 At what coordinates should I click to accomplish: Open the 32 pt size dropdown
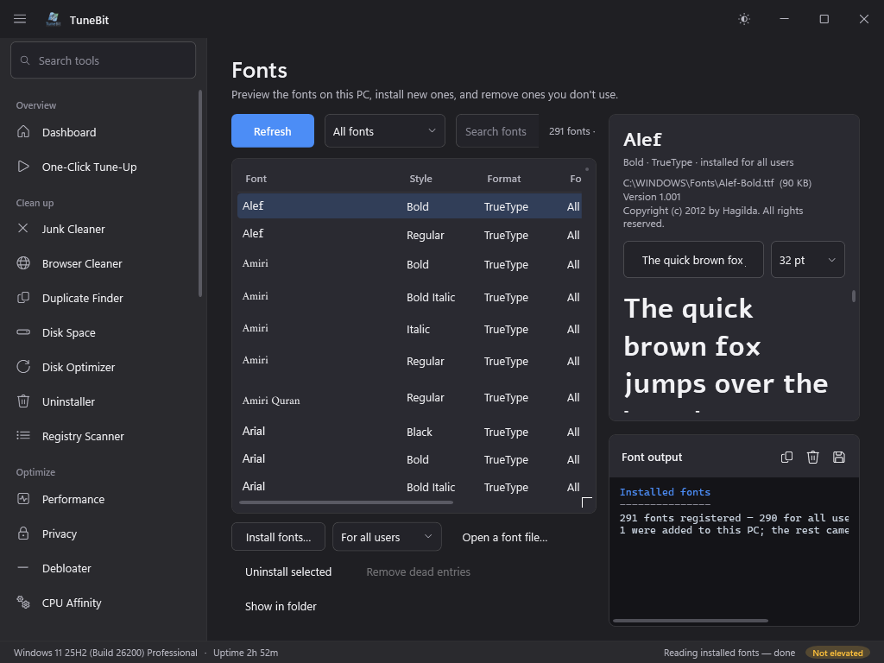(x=807, y=260)
